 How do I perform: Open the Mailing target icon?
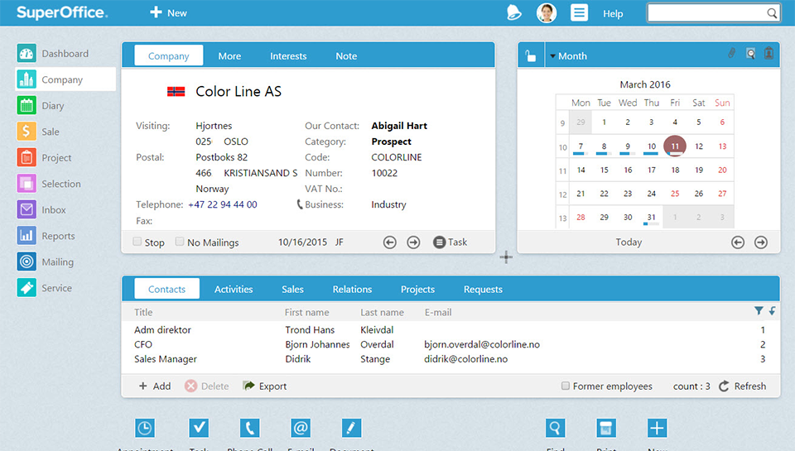point(26,261)
